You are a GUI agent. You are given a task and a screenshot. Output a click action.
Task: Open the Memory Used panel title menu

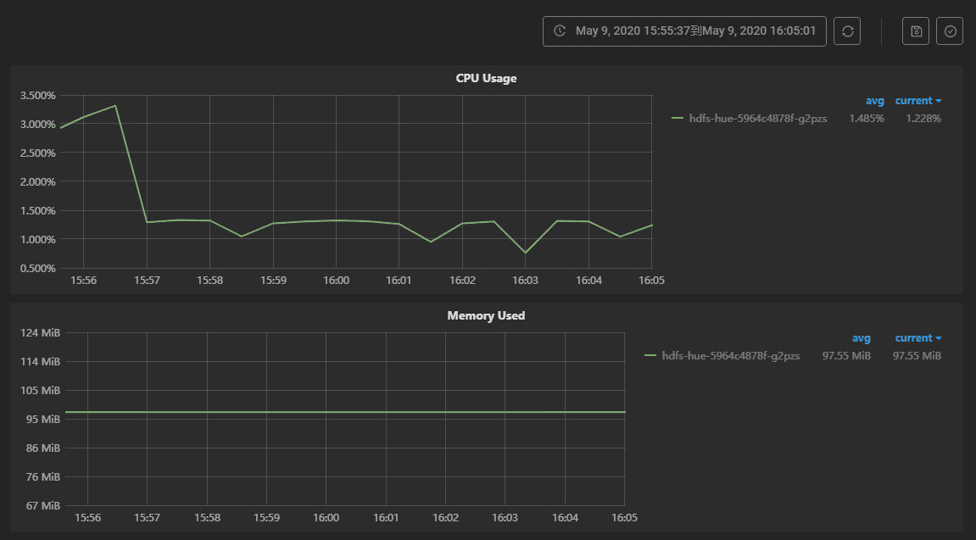coord(486,315)
